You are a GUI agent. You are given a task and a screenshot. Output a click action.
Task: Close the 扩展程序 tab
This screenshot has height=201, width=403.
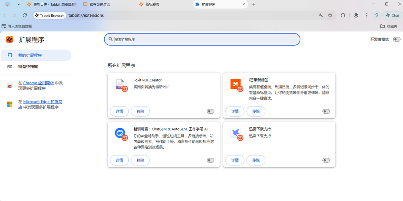pyautogui.click(x=244, y=4)
